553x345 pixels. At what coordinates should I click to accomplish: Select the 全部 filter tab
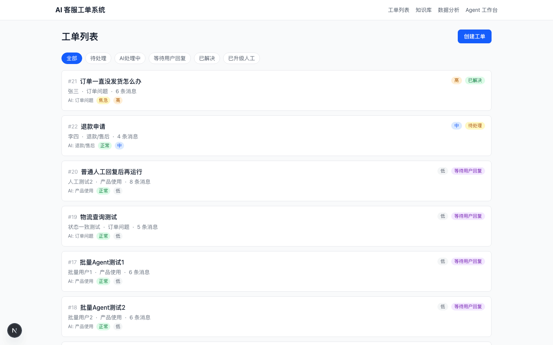72,58
